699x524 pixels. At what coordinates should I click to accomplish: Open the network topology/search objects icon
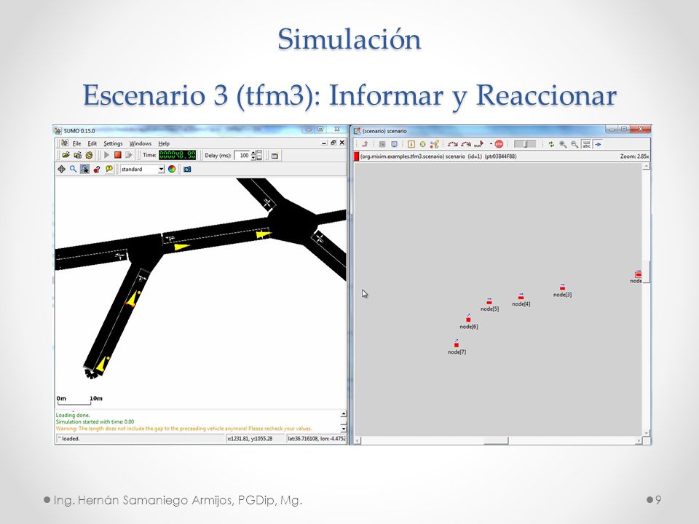pyautogui.click(x=434, y=144)
